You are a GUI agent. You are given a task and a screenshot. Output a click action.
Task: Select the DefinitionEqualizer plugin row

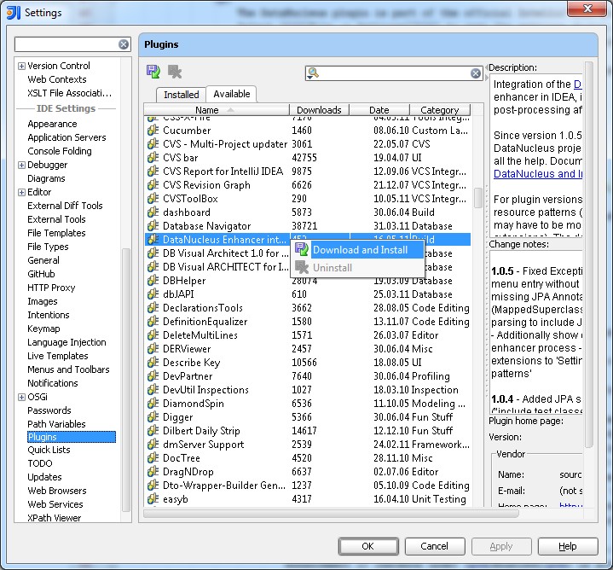pos(308,321)
